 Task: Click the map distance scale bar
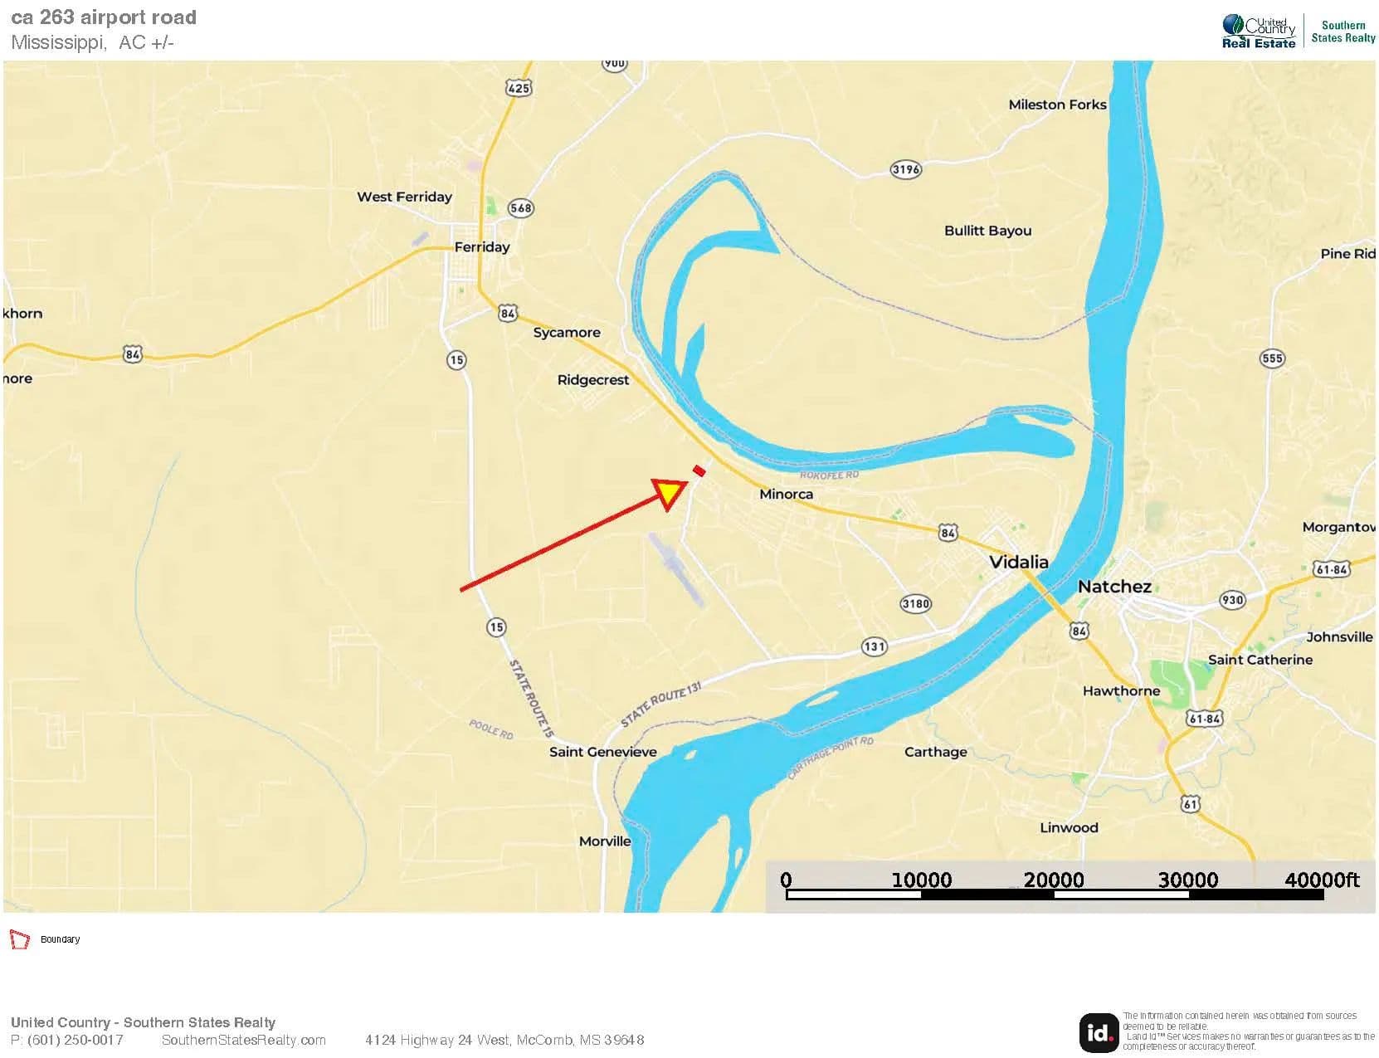coord(1055,895)
